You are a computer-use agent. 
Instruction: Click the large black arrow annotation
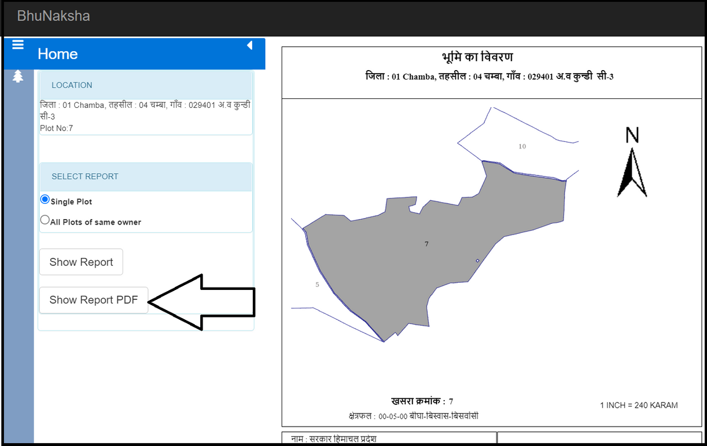tap(206, 302)
